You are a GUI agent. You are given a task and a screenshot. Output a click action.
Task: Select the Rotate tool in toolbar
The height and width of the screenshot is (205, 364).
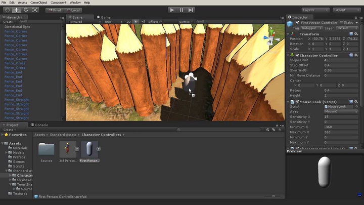[x=25, y=10]
